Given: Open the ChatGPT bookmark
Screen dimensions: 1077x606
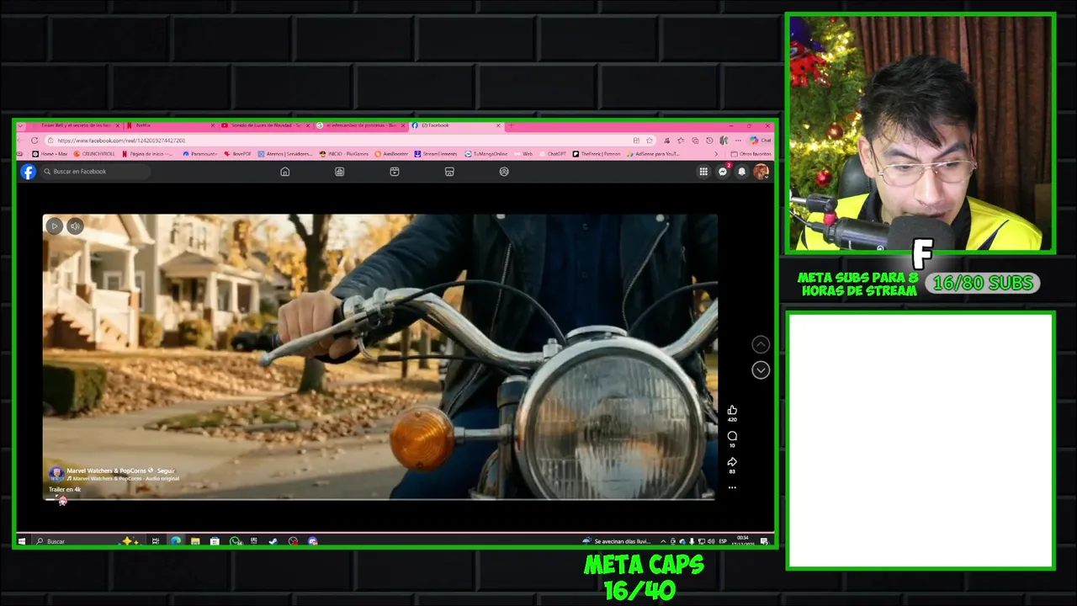Looking at the screenshot, I should coord(552,154).
